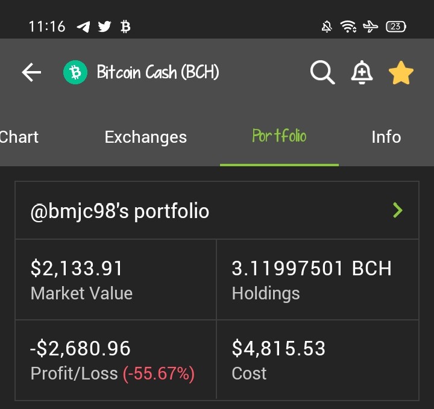Tap the Bitcoin notification icon in status bar

point(125,27)
